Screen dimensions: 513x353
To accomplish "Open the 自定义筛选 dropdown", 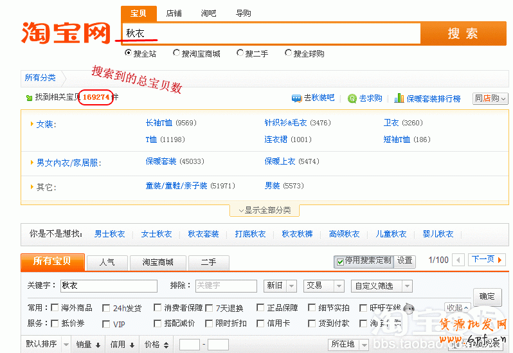I will tap(381, 285).
